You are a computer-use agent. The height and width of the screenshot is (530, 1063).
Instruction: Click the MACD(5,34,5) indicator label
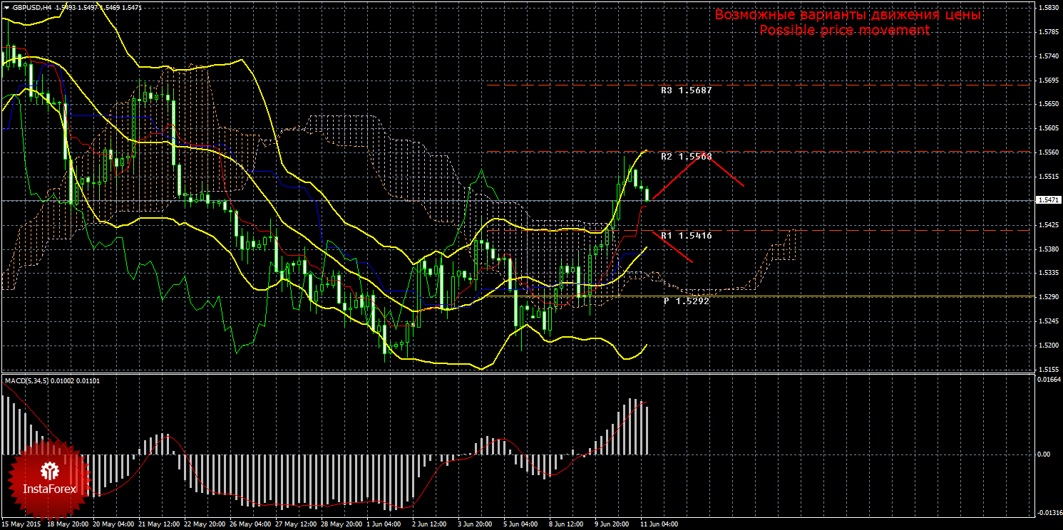[52, 380]
